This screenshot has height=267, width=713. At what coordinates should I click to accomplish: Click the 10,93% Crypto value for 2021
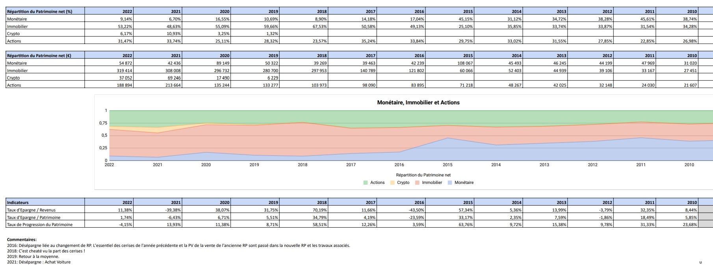tap(158, 33)
